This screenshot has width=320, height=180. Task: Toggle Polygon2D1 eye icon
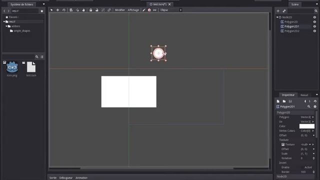click(x=314, y=26)
